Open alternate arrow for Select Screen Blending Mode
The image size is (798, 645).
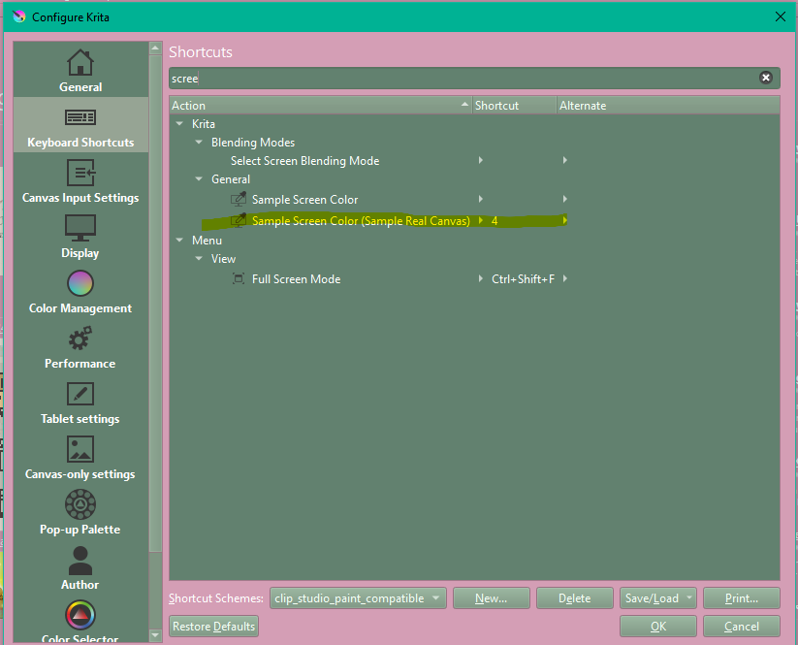tap(565, 160)
